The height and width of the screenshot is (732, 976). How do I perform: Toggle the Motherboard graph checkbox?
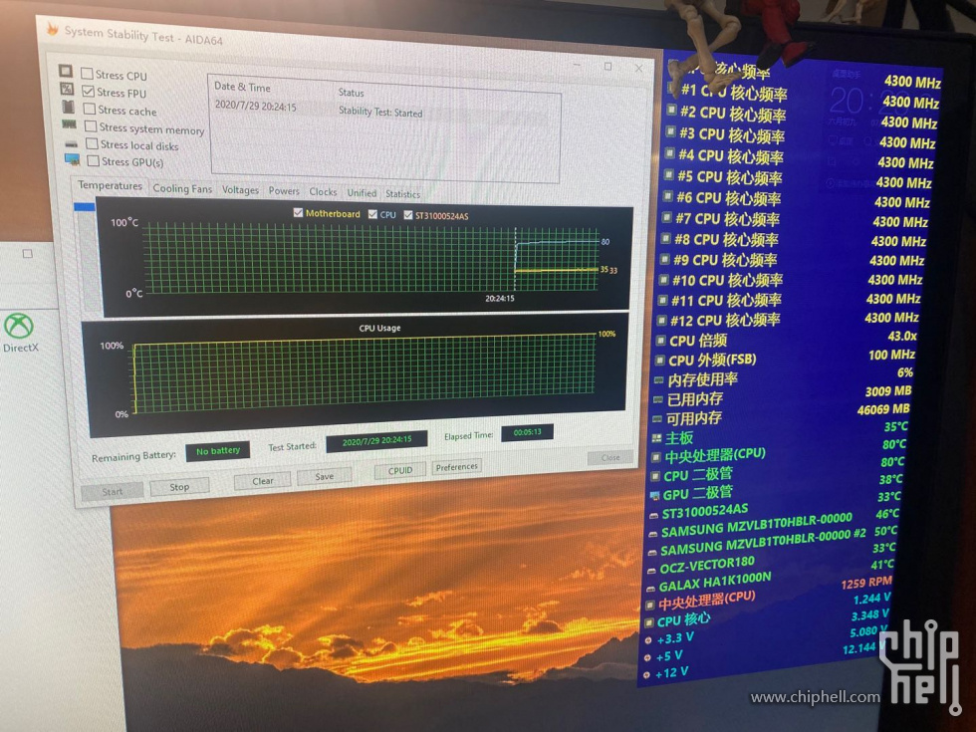(298, 213)
